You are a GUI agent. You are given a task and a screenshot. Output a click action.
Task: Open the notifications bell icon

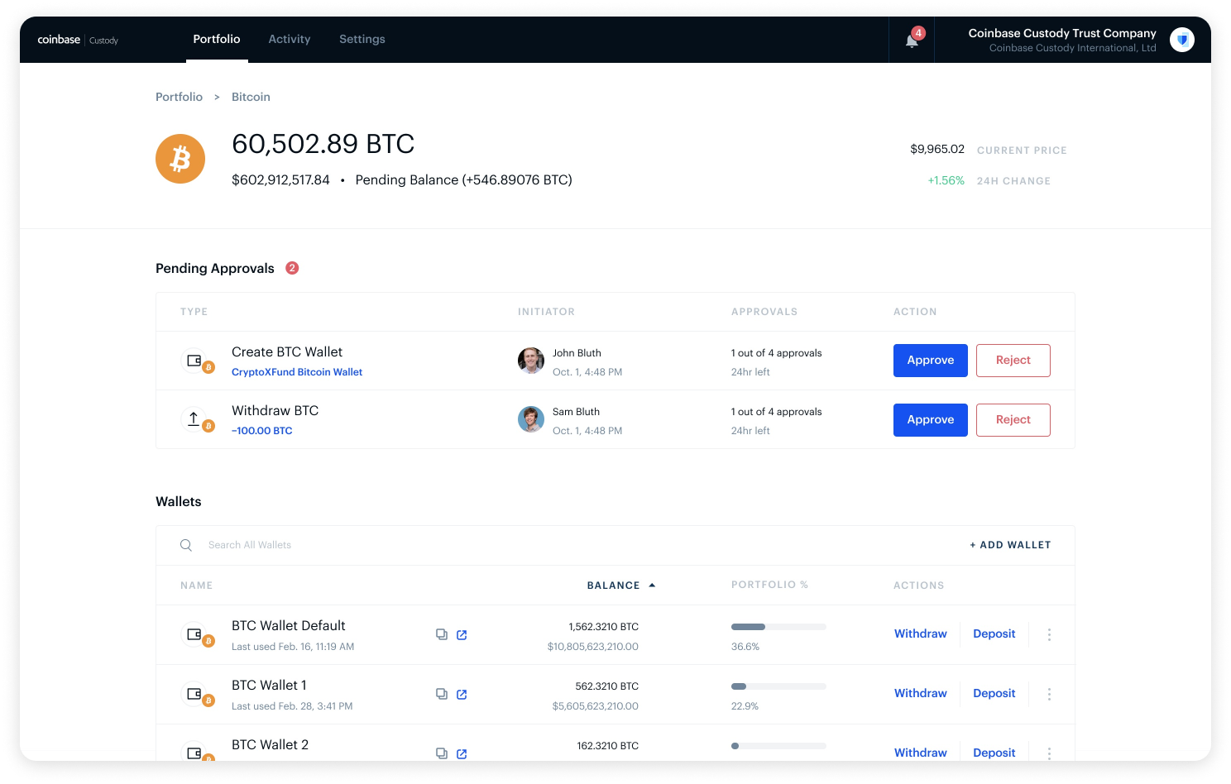[x=912, y=41]
